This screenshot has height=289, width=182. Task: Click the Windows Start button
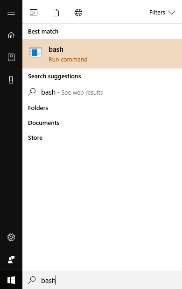pos(11,280)
